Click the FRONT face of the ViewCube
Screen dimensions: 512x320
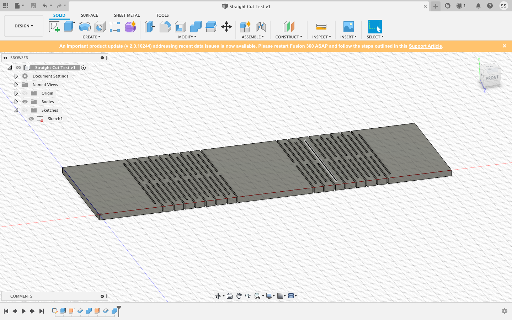coord(492,78)
